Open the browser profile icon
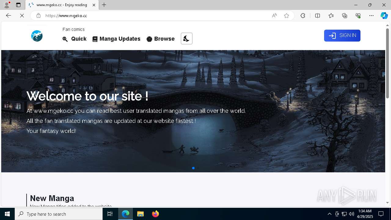The image size is (391, 220). [x=7, y=5]
